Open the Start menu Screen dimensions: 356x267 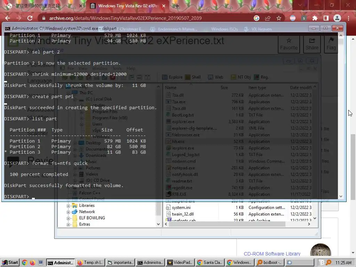point(10,262)
